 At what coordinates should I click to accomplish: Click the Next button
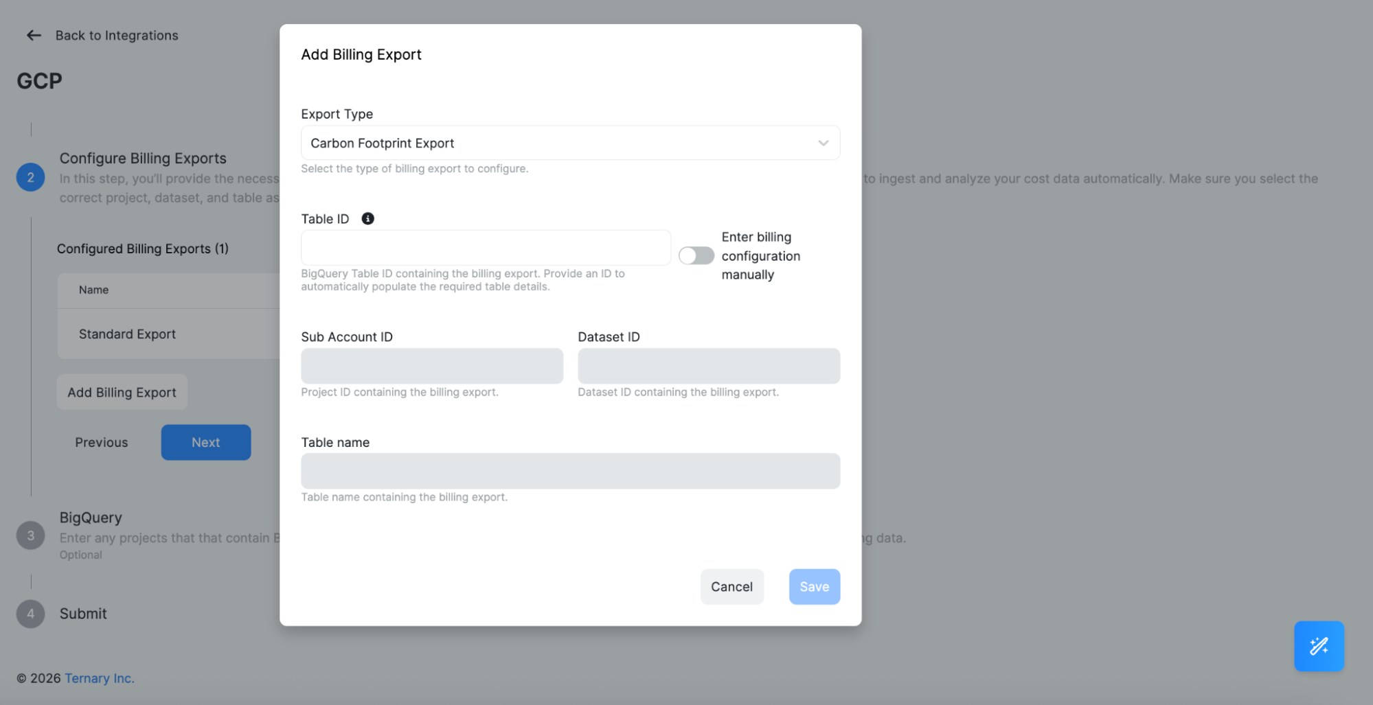(205, 442)
